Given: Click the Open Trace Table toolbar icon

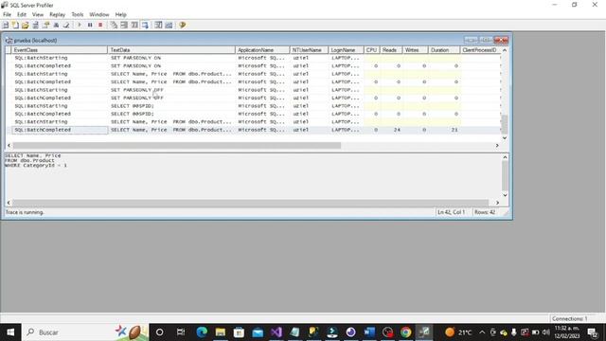Looking at the screenshot, I should (x=36, y=26).
